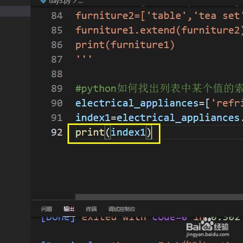The height and width of the screenshot is (243, 243).
Task: Click the index1= assignment line
Action: tap(159, 118)
